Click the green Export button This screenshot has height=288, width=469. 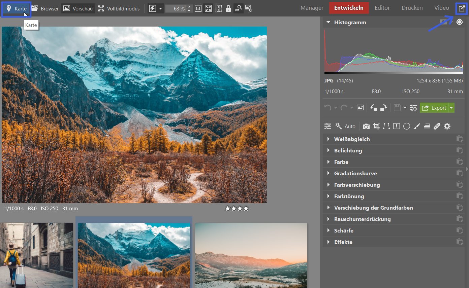(x=434, y=108)
